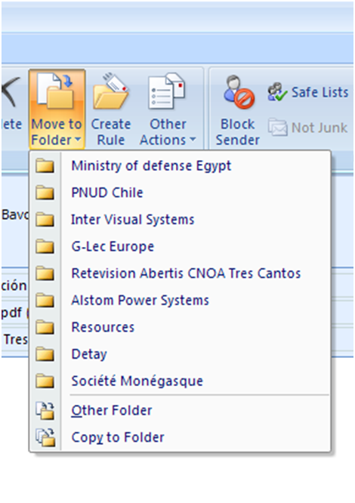
Task: Click the Create Rule envelope-folder icon
Action: 111,91
